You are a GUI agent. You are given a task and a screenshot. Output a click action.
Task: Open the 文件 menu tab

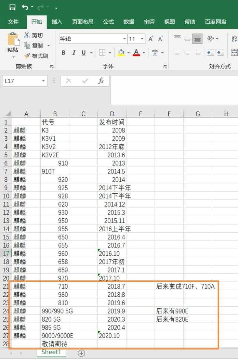[13, 22]
